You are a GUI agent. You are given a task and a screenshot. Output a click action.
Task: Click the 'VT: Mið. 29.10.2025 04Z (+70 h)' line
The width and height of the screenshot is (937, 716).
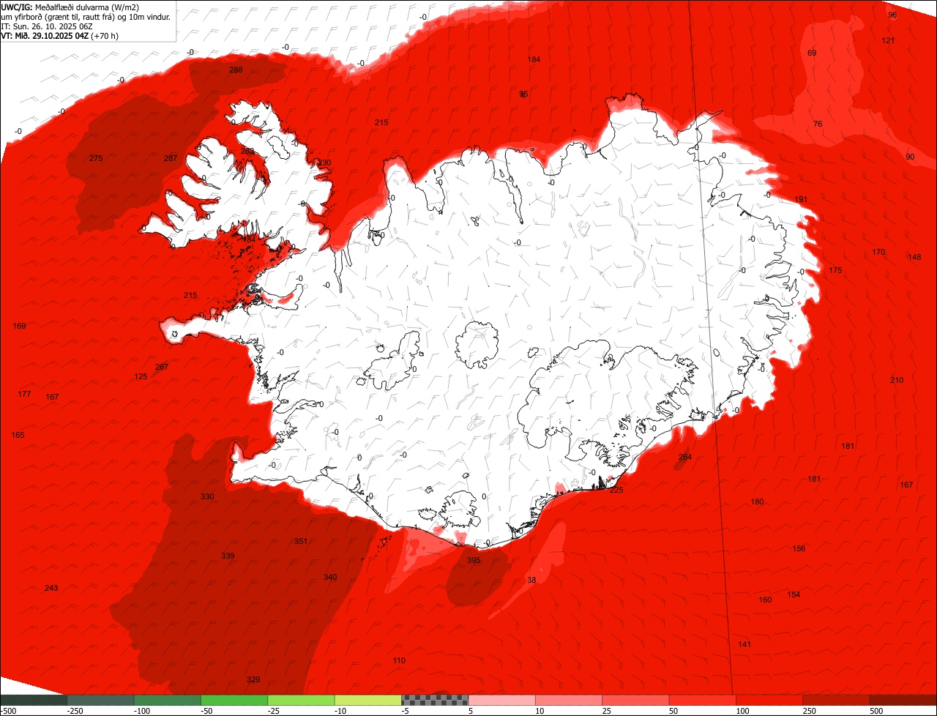pos(60,36)
